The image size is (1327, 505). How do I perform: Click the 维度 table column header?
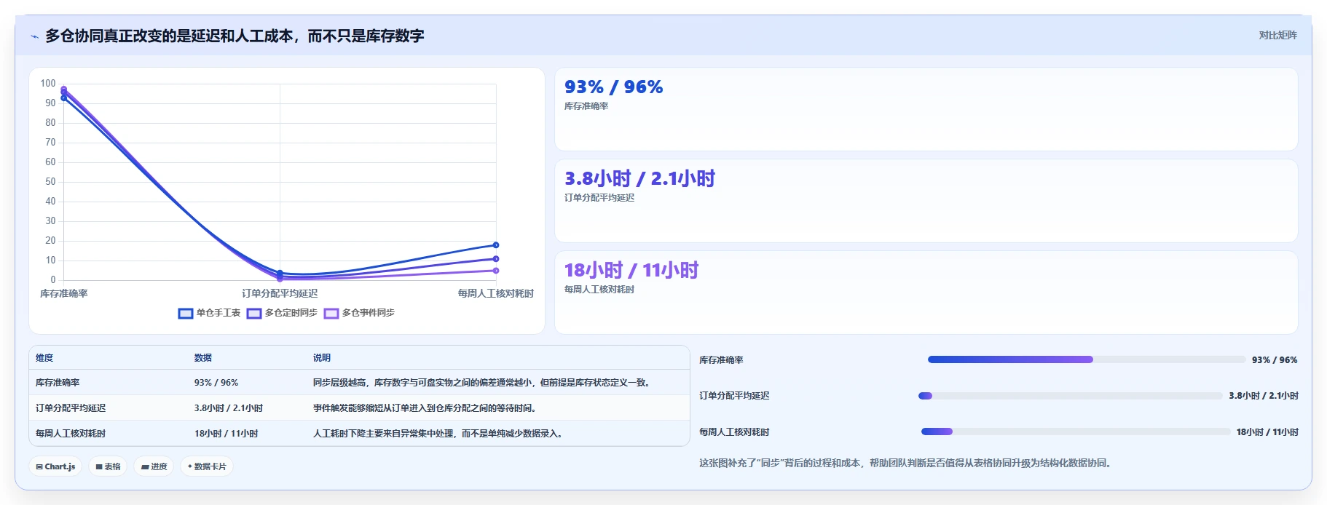coord(44,358)
